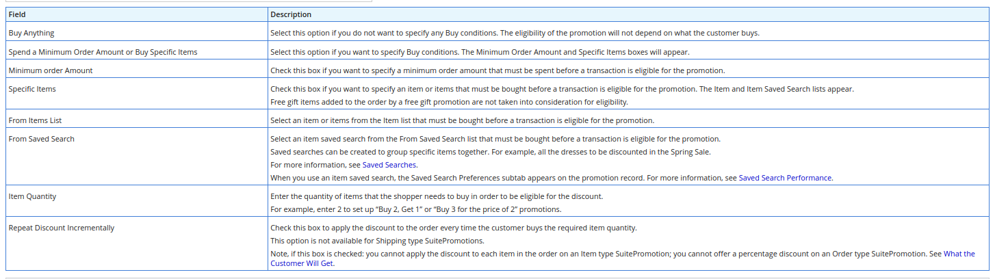Click the "Buy 2, Get 1" example sentence

click(415, 209)
